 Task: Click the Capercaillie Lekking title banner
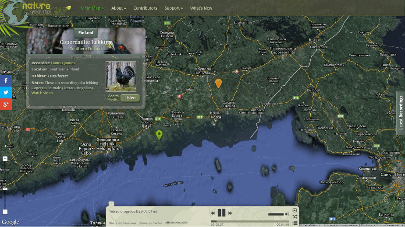(x=86, y=42)
